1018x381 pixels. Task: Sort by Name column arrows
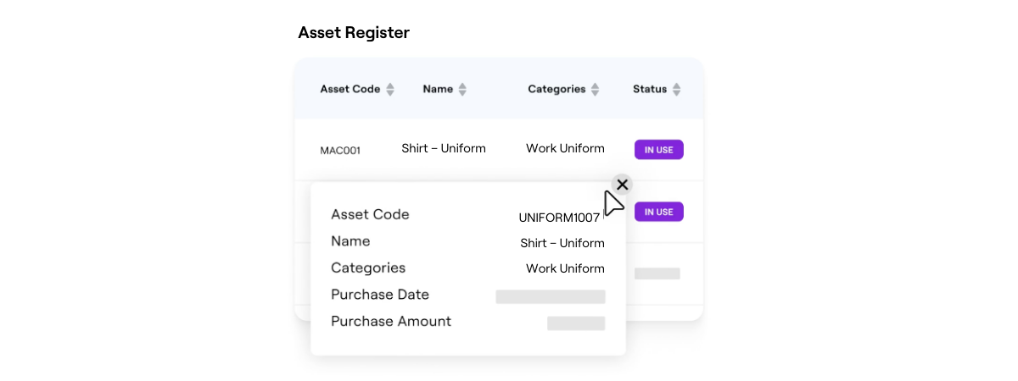[x=462, y=90]
